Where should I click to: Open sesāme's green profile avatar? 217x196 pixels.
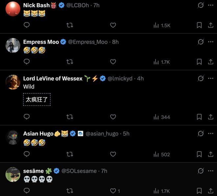coord(13,174)
